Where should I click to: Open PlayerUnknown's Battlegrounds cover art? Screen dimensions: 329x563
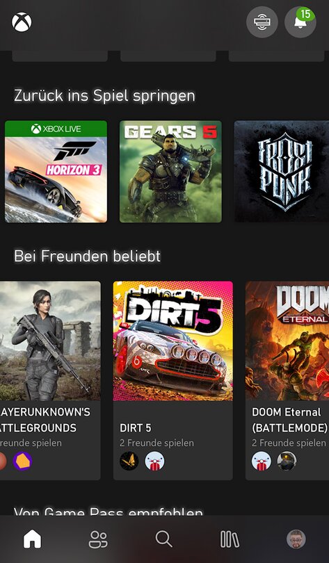pyautogui.click(x=50, y=341)
